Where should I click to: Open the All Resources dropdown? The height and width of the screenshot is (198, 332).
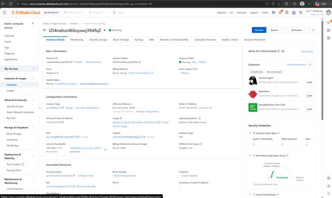[x=73, y=12]
